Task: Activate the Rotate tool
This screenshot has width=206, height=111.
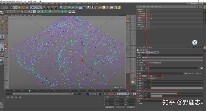Action: 23,7
